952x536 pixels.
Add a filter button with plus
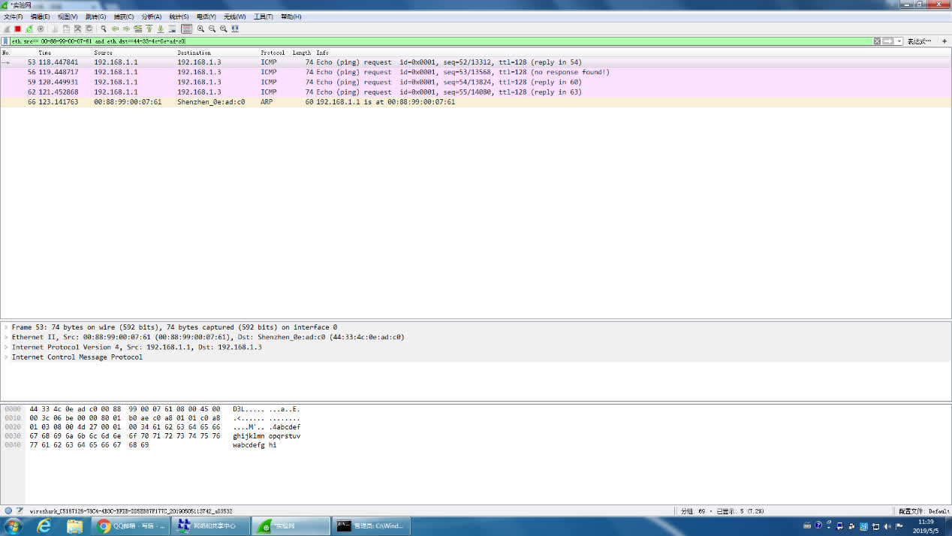[x=944, y=41]
